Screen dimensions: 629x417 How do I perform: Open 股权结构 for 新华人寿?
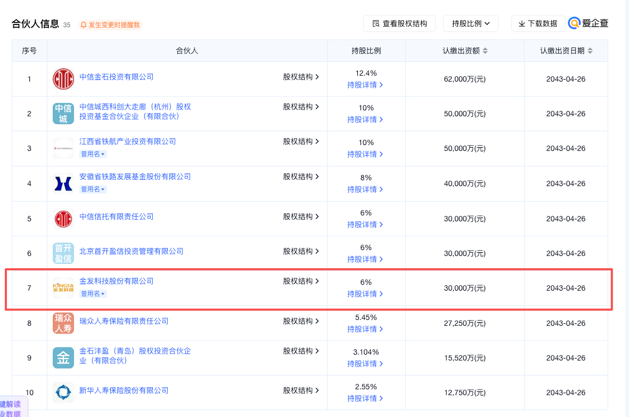coord(301,390)
